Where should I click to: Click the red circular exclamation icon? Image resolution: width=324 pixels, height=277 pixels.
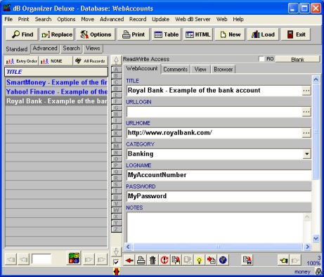coord(164,260)
